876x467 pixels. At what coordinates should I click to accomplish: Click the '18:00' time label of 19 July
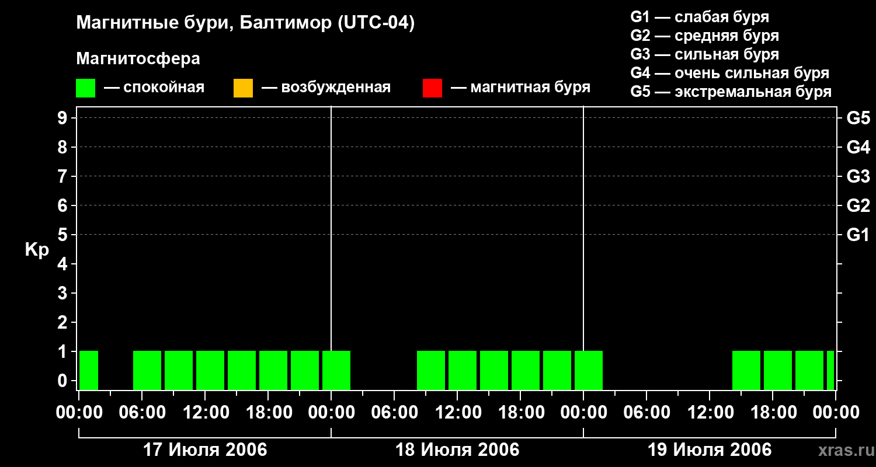tap(773, 413)
